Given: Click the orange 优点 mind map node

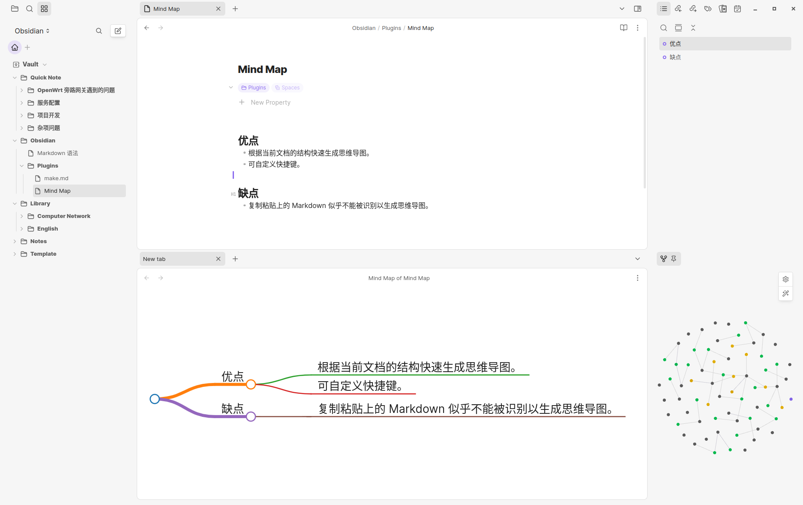Looking at the screenshot, I should tap(250, 384).
